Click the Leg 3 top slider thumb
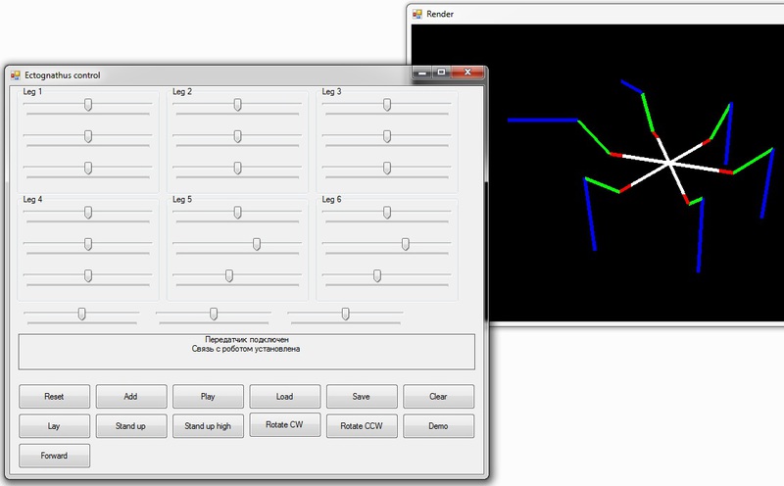 387,105
